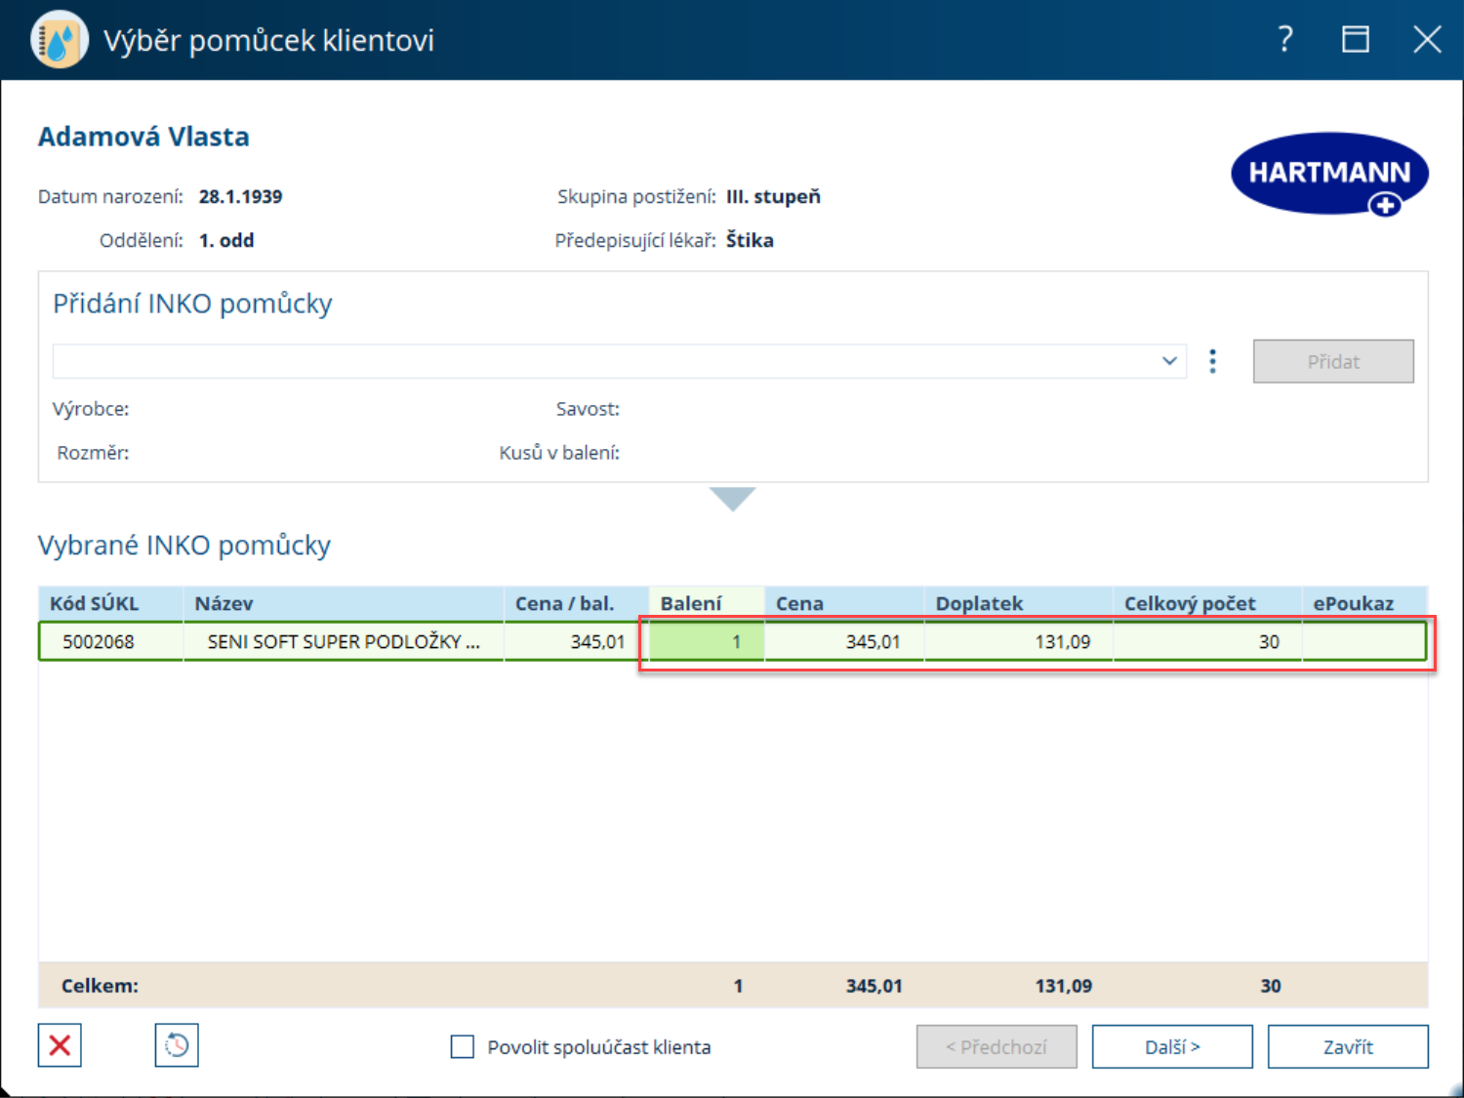Click the ePoukaz cell in the selected row
This screenshot has width=1464, height=1098.
tap(1364, 641)
